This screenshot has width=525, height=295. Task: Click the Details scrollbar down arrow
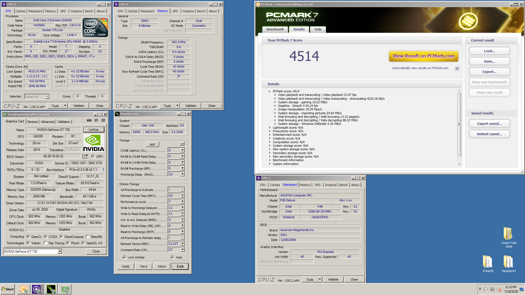(x=459, y=164)
